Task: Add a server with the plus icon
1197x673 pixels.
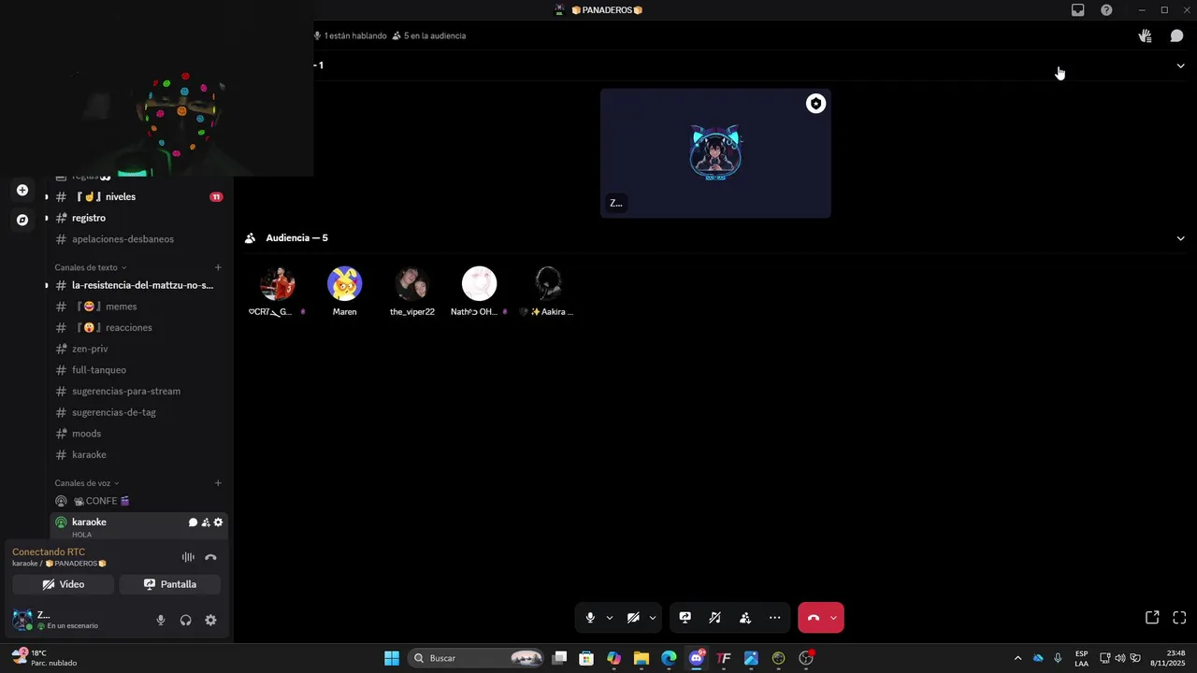Action: [22, 190]
